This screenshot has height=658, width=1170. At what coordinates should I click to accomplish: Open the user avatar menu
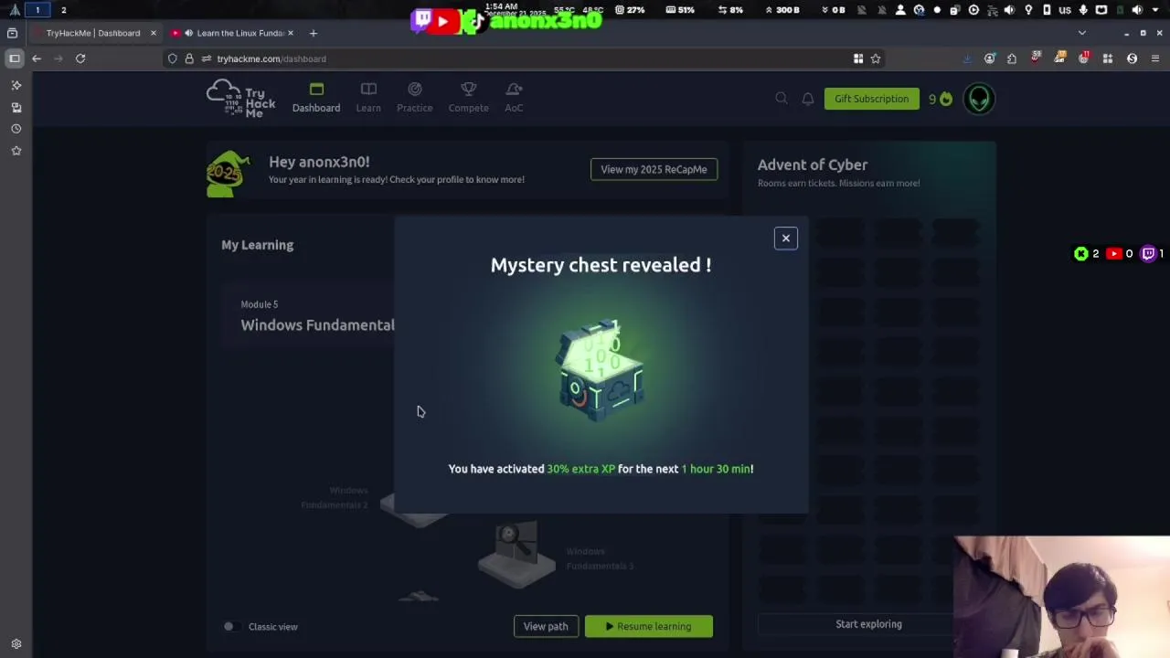[x=979, y=99]
